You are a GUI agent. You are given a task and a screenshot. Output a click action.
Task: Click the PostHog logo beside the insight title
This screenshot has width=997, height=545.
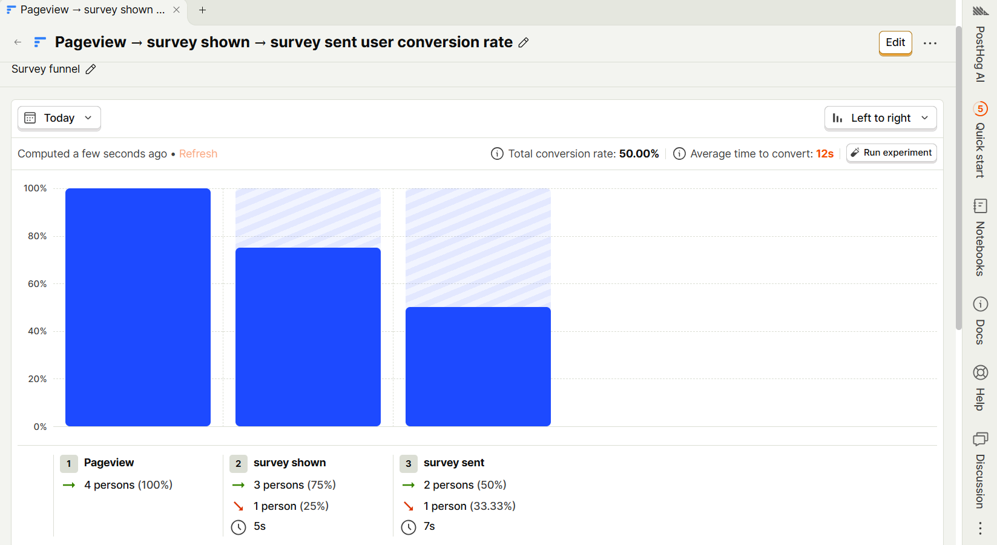point(39,42)
